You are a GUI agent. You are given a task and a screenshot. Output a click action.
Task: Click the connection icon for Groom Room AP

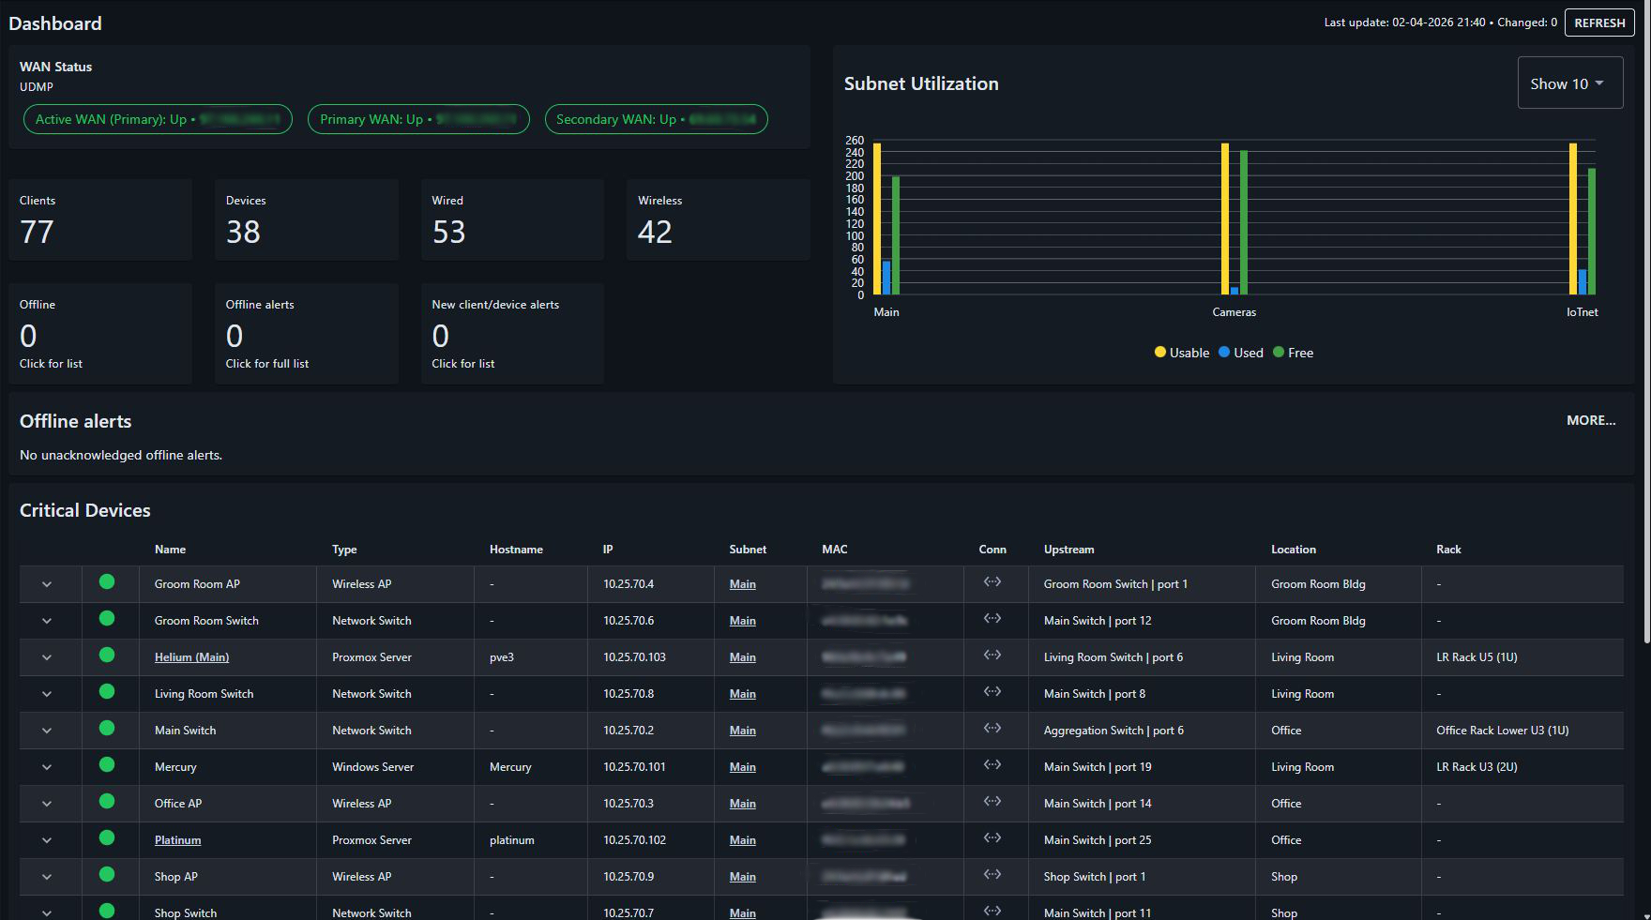(x=992, y=582)
